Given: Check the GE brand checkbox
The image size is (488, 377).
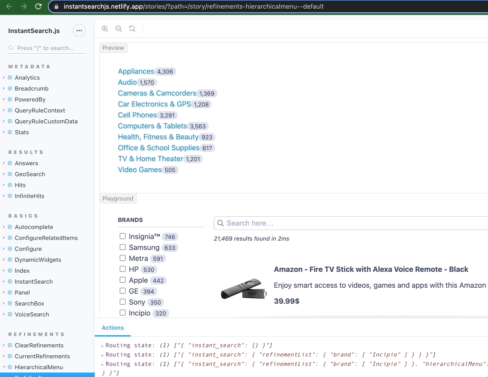Looking at the screenshot, I should point(122,291).
